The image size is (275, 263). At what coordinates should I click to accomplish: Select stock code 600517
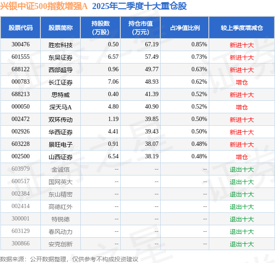[x=21, y=181]
